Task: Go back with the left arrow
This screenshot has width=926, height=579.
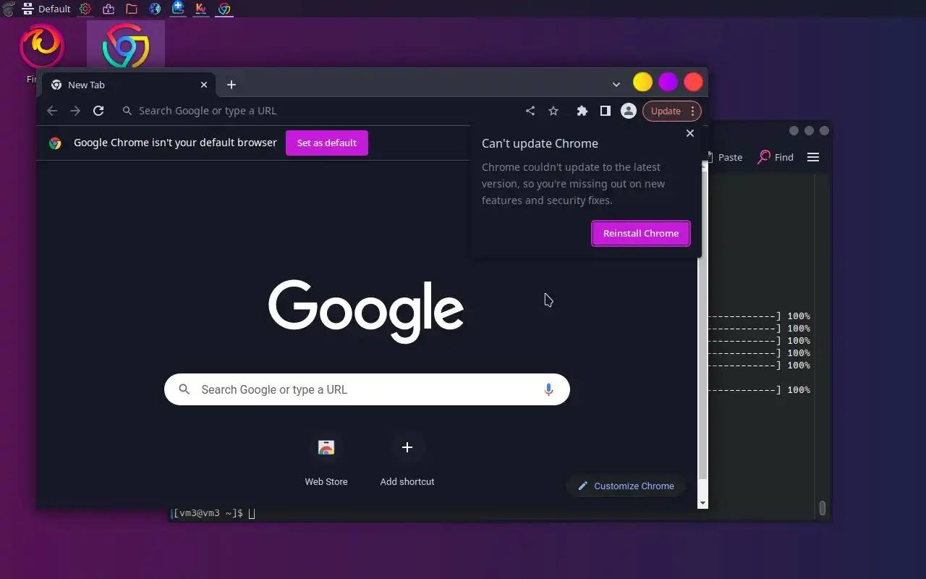Action: [x=51, y=111]
